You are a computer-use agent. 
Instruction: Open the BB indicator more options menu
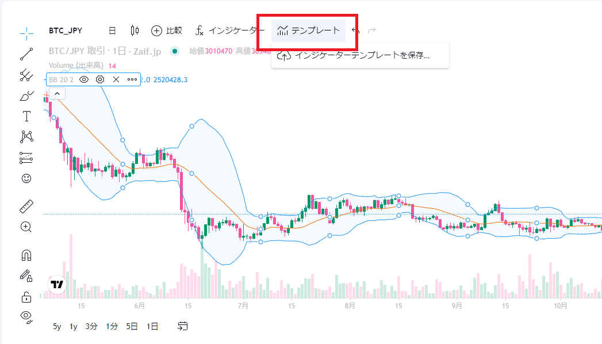[132, 79]
